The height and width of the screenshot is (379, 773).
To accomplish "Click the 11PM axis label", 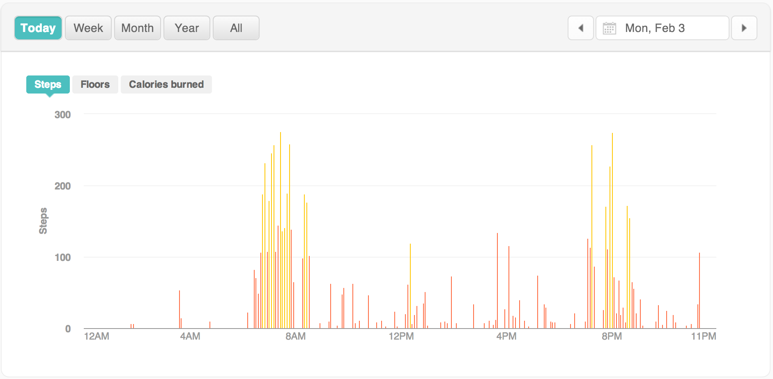I will [704, 336].
